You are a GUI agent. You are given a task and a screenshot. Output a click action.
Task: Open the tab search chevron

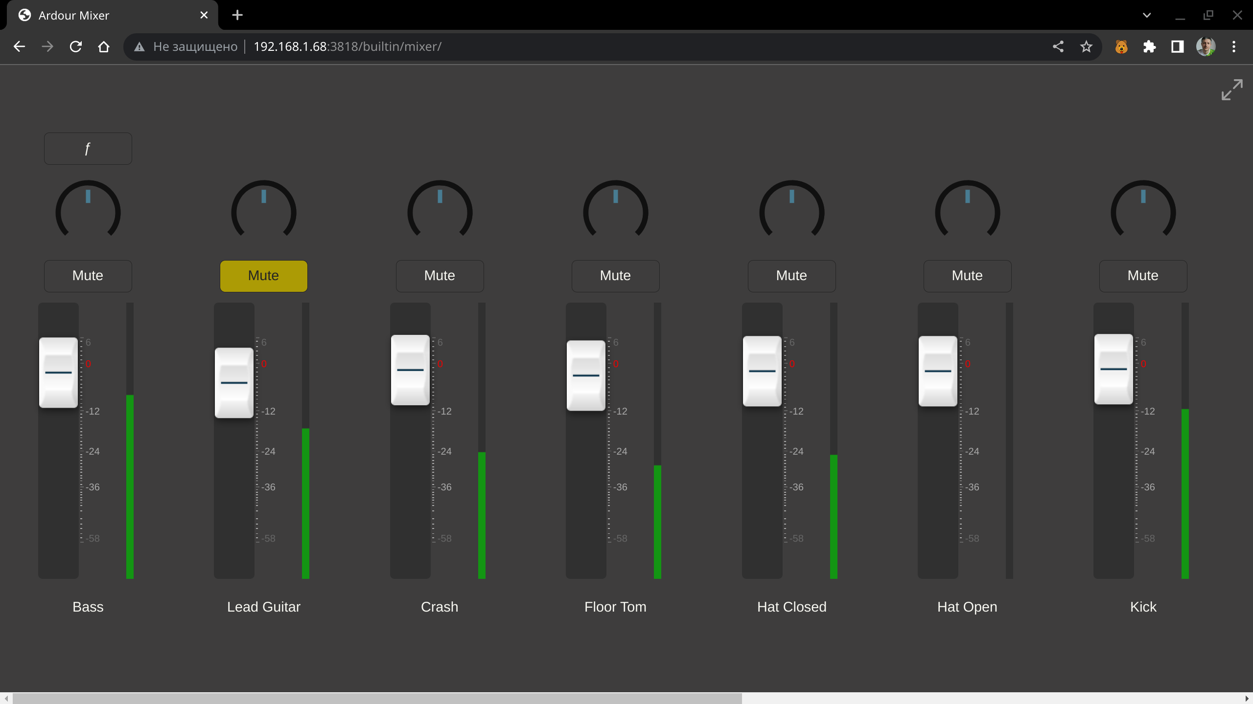tap(1146, 15)
